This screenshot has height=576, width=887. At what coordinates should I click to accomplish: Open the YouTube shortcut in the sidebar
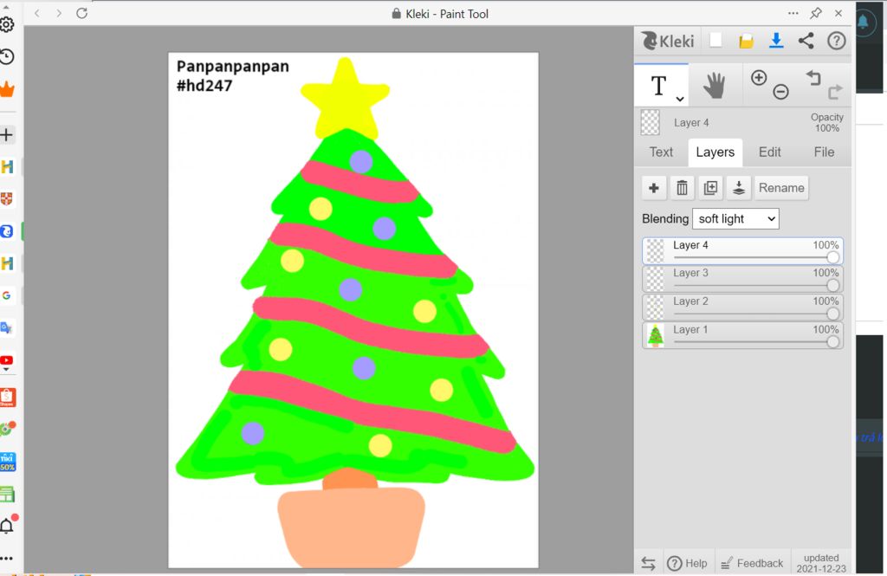point(7,361)
